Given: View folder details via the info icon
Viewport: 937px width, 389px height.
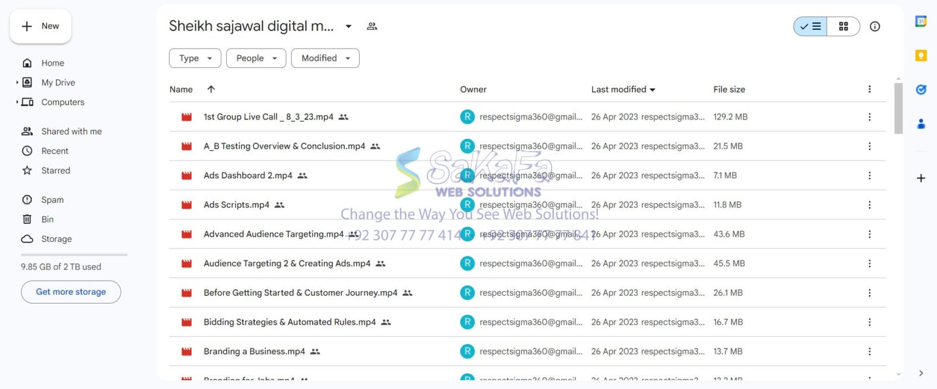Looking at the screenshot, I should pyautogui.click(x=875, y=26).
